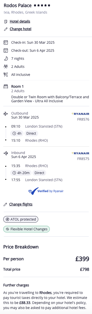
Task: Click the Direct tag on inbound flight
Action: click(x=39, y=173)
